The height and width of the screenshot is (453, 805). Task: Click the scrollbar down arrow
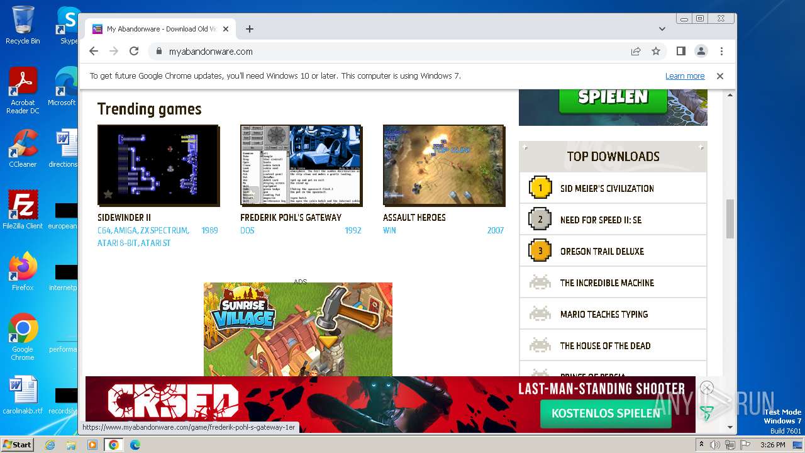pyautogui.click(x=730, y=427)
